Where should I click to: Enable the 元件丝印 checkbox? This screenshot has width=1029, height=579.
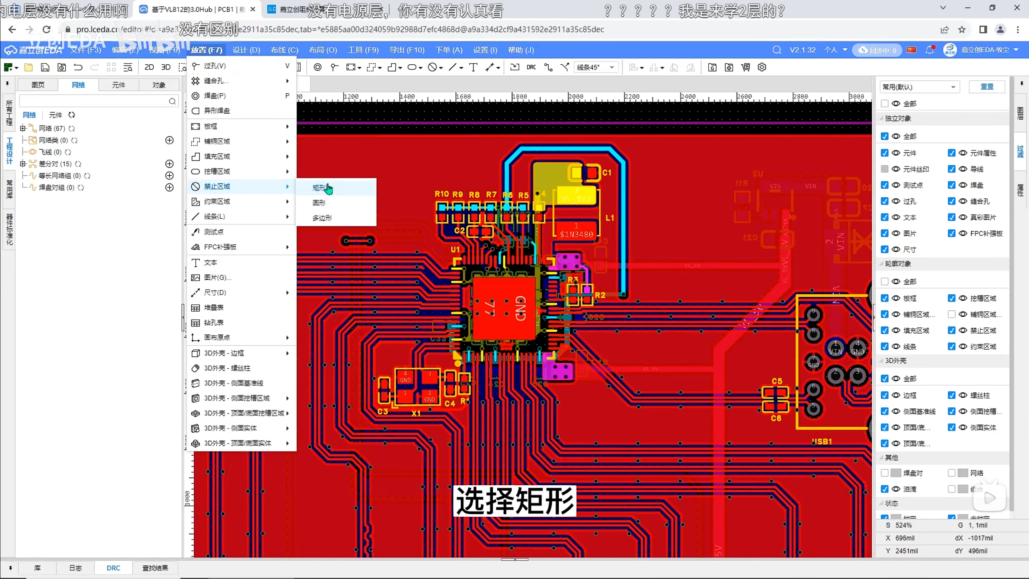point(884,169)
